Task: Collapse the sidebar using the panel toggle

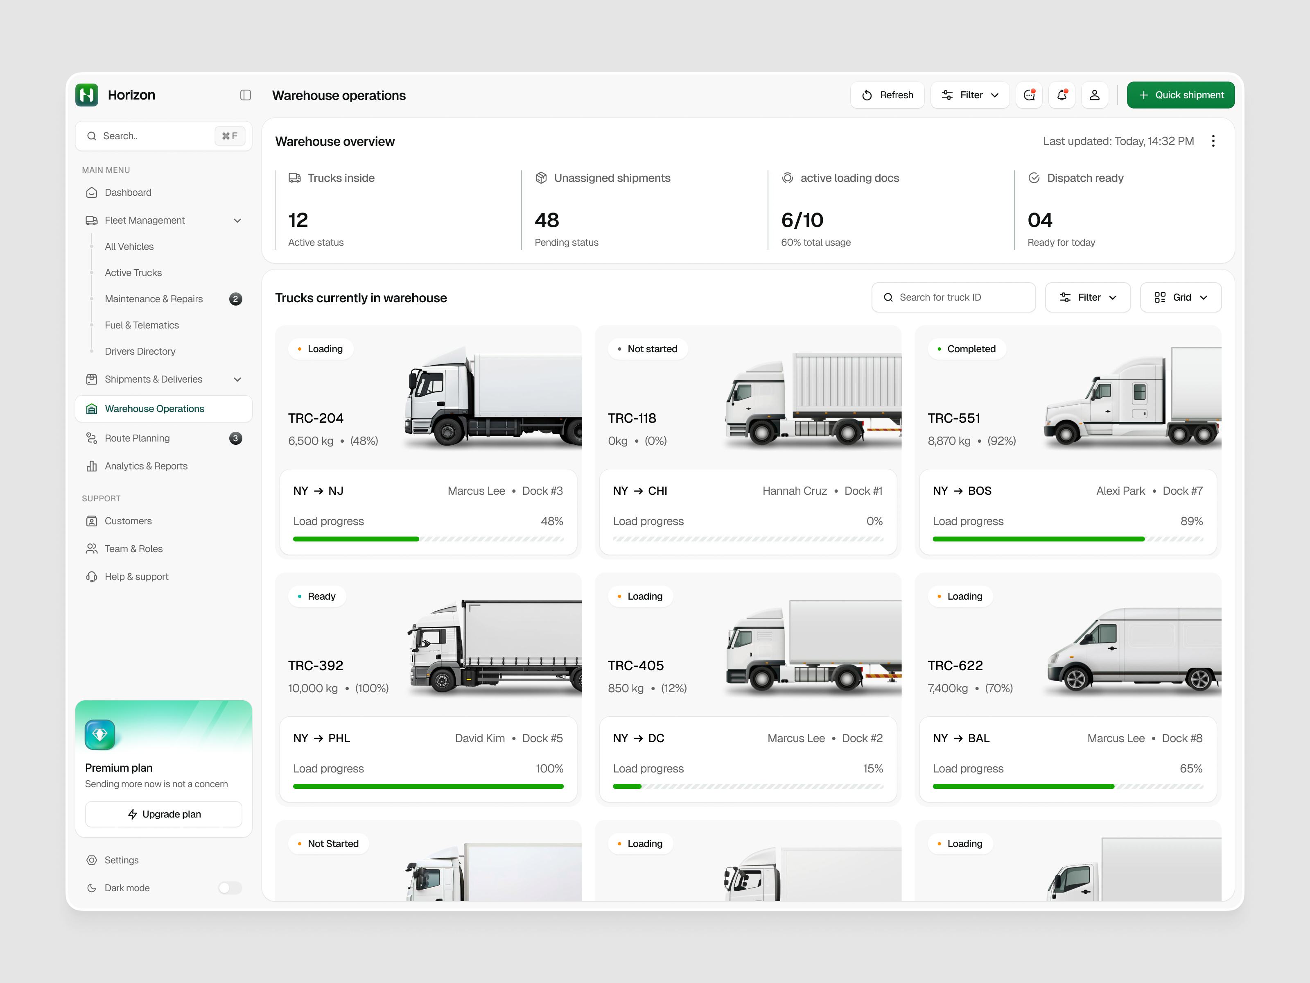Action: coord(245,95)
